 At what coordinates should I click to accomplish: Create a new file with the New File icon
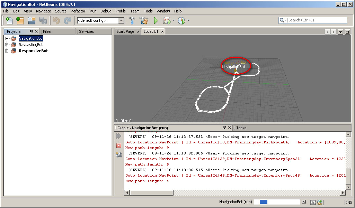point(9,20)
